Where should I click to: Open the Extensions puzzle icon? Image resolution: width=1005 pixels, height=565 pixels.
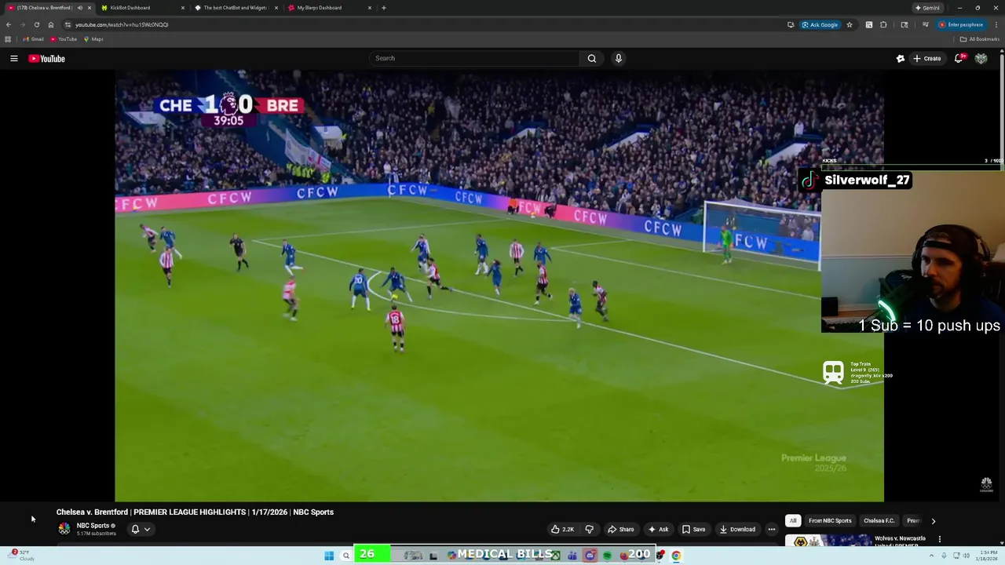click(883, 24)
